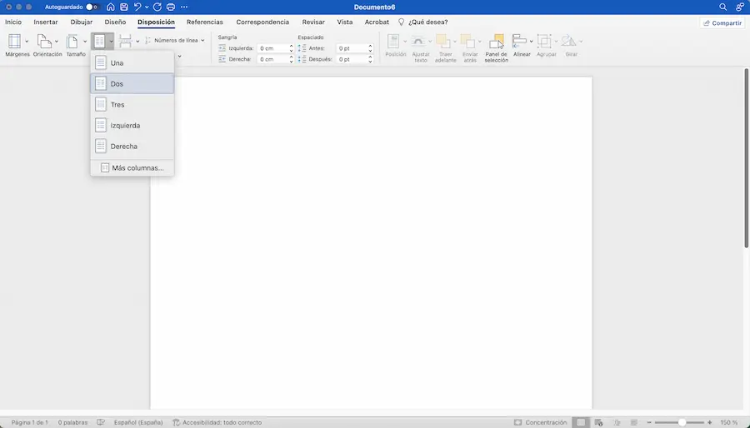
Task: Open the Undo history dropdown arrow
Action: [x=147, y=7]
